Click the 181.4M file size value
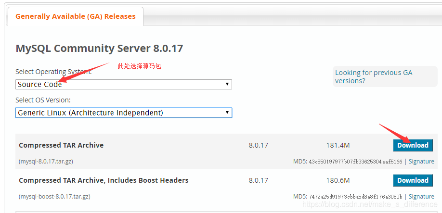Screen dimensions: 442x213 338,146
